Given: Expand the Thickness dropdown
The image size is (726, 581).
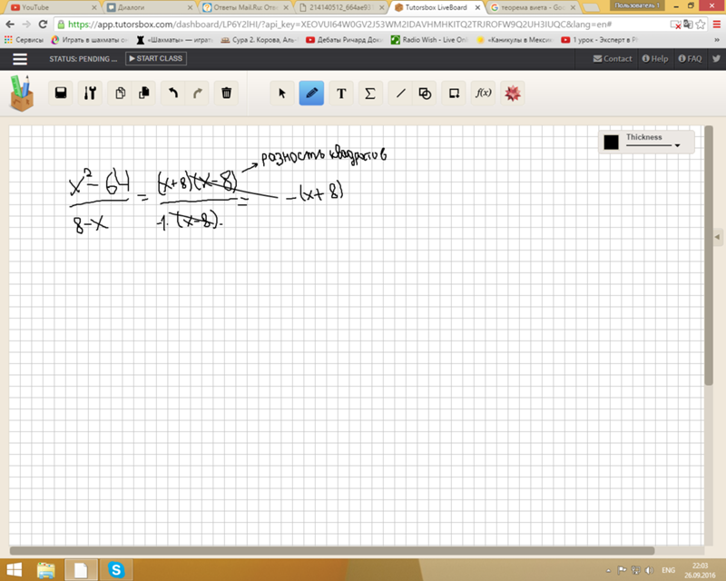Looking at the screenshot, I should [677, 144].
